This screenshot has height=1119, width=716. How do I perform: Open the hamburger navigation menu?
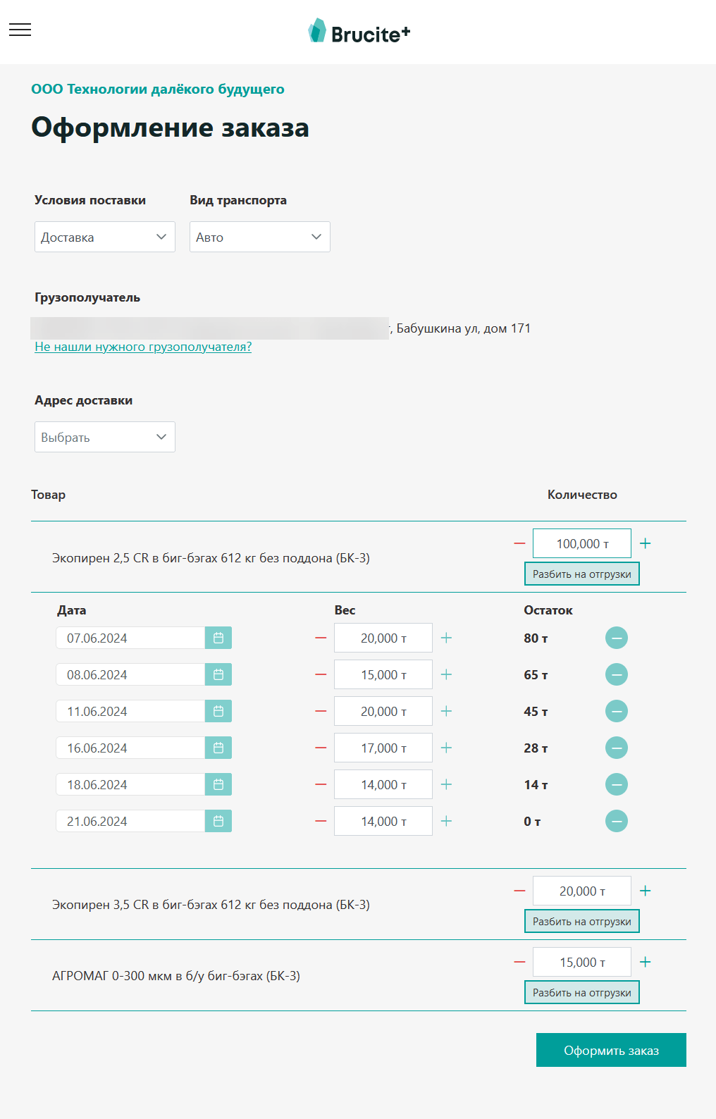(20, 30)
